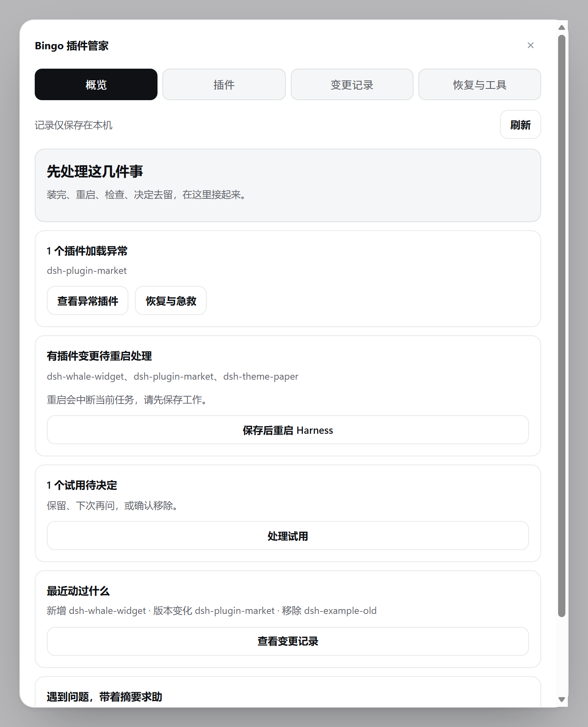
Task: Click the heading 先处理这几件事
Action: point(95,171)
